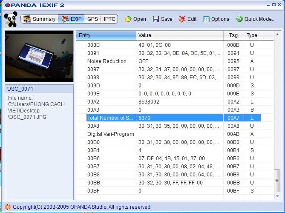
Task: Click the Save floppy disk button
Action: pos(162,19)
